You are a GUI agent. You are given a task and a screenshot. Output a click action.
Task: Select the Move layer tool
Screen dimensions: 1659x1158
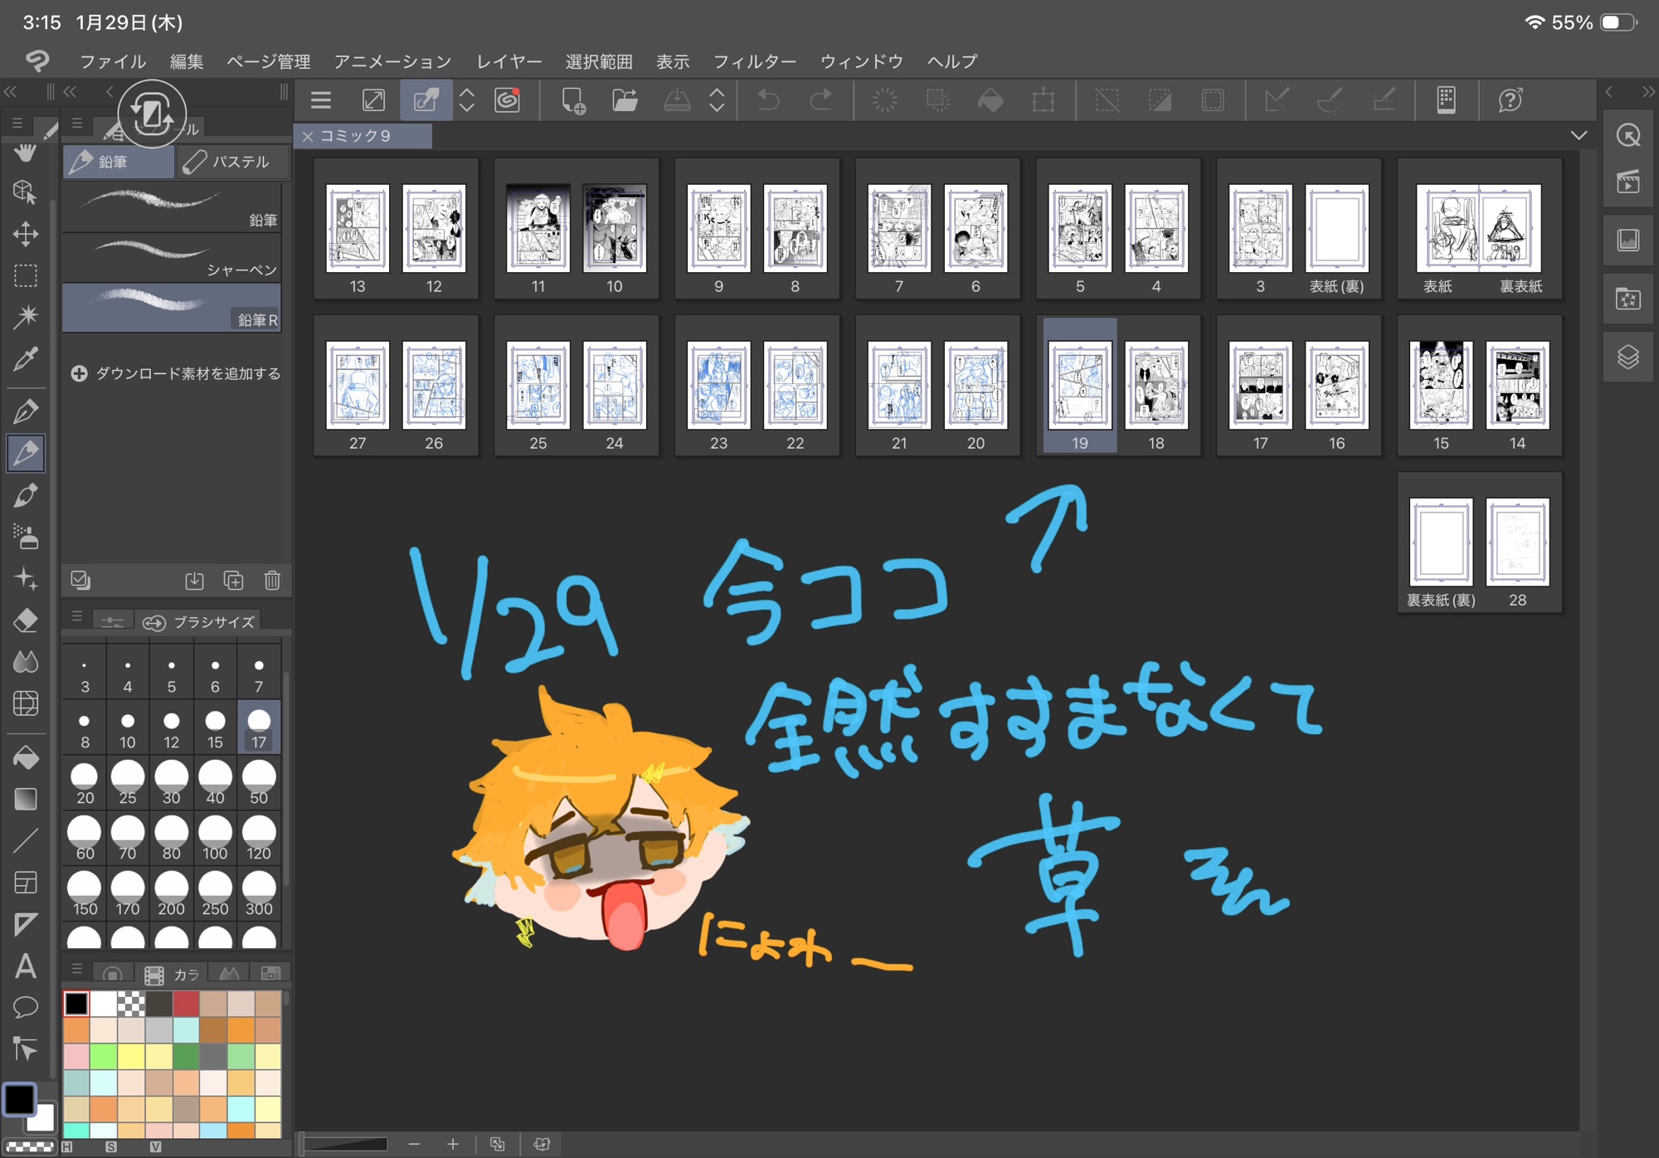25,234
